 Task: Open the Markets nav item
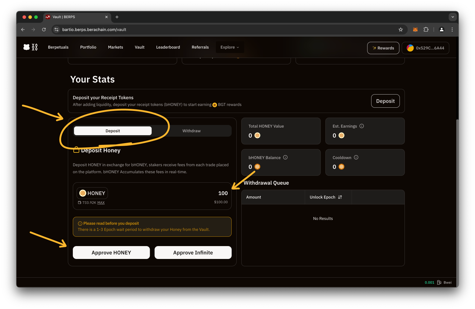point(116,47)
